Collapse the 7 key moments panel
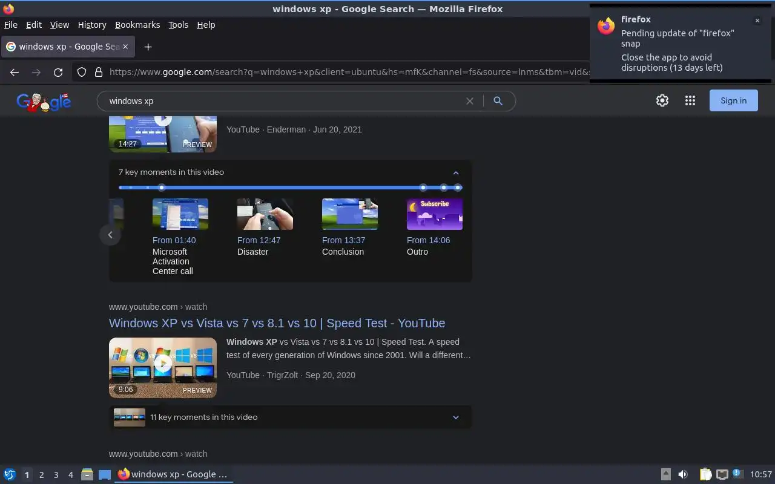 coord(456,172)
